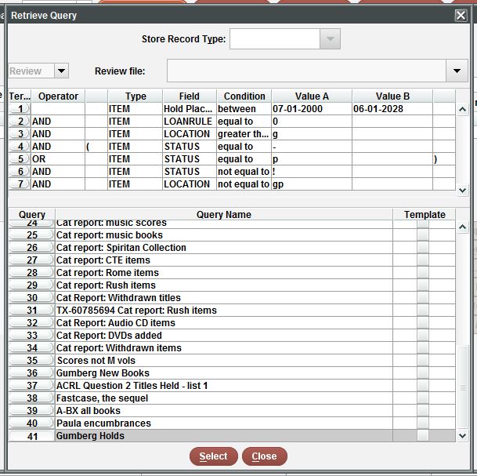The width and height of the screenshot is (477, 476).
Task: Toggle Template checkbox for Cat report: CTE items
Action: [x=423, y=260]
